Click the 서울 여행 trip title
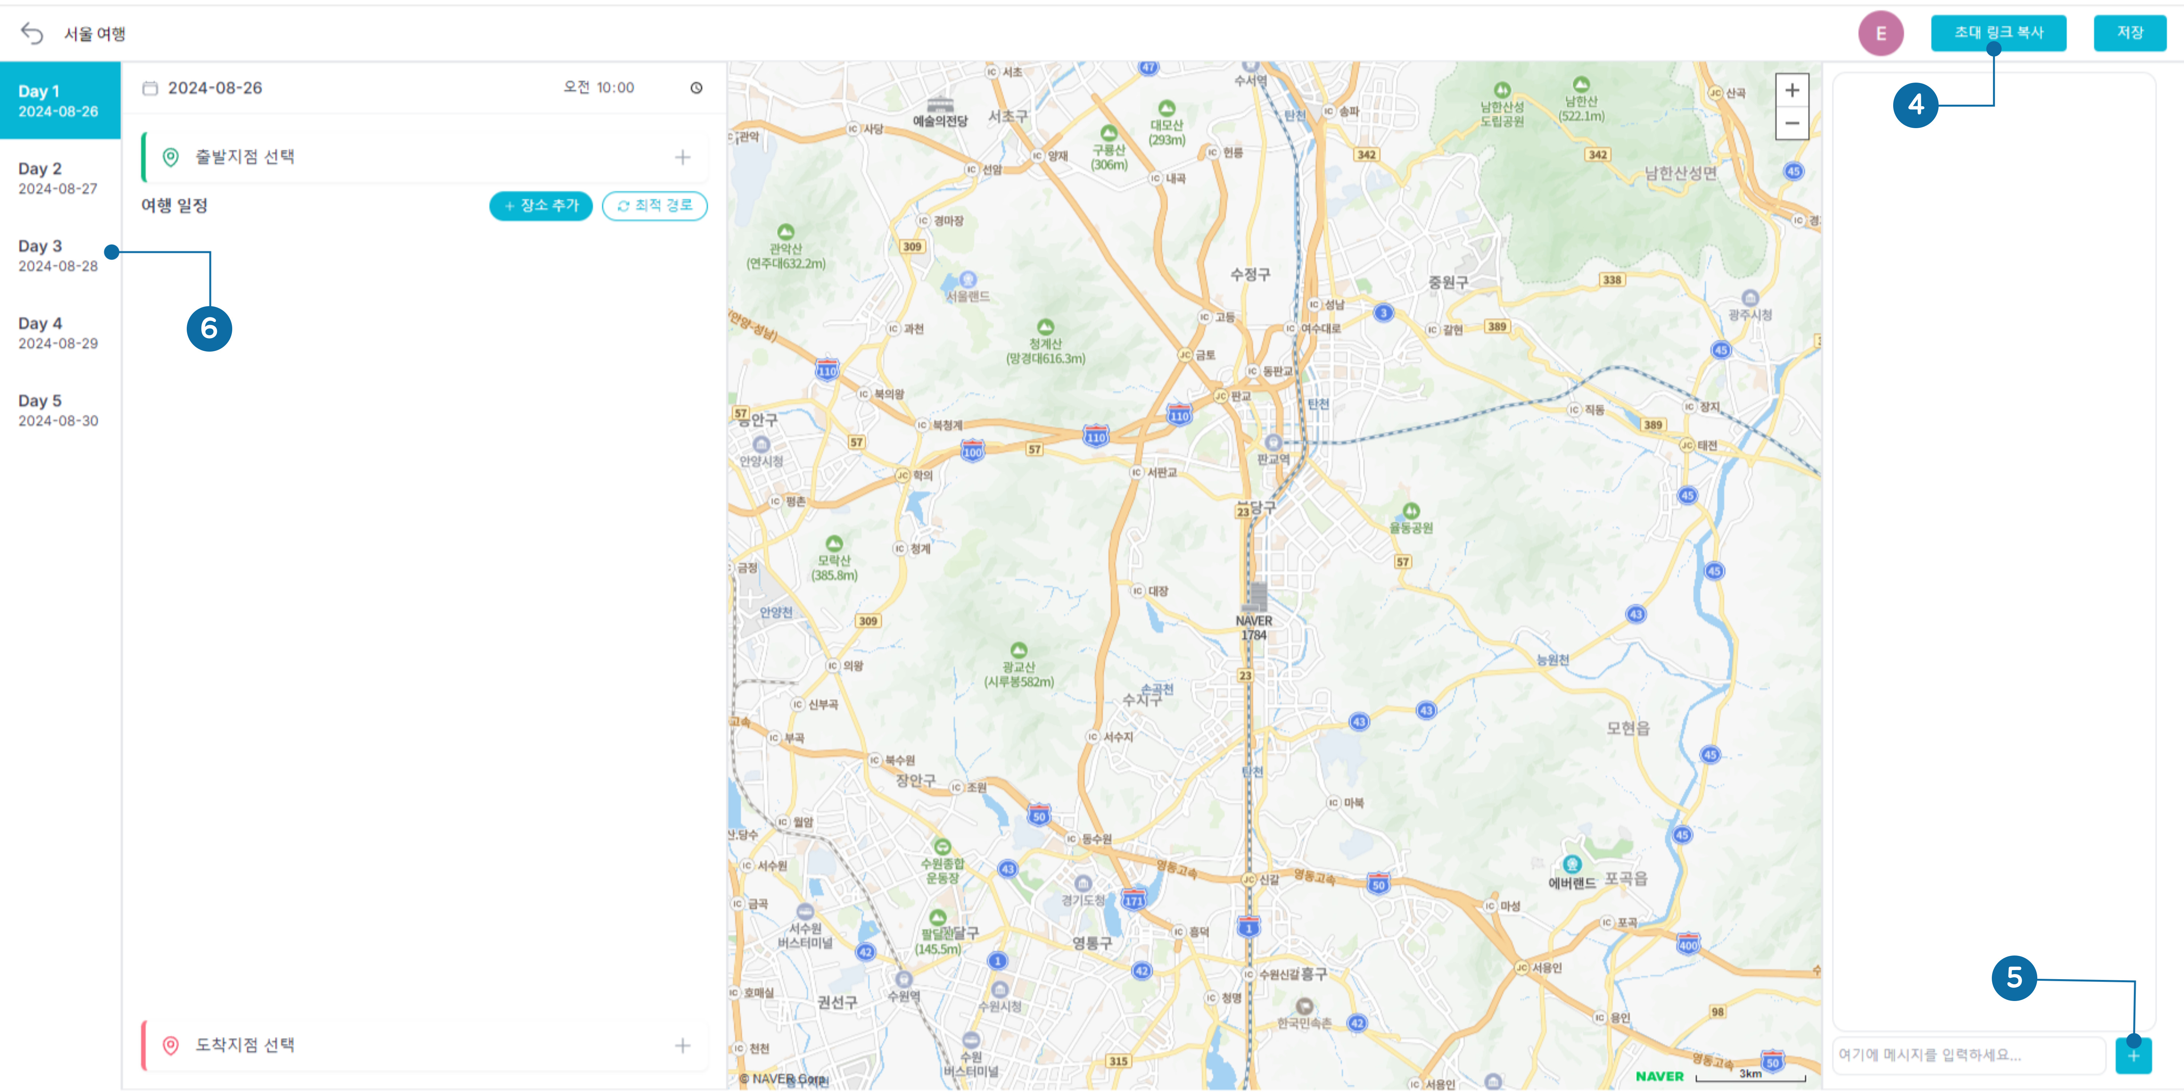This screenshot has width=2184, height=1092. click(95, 34)
